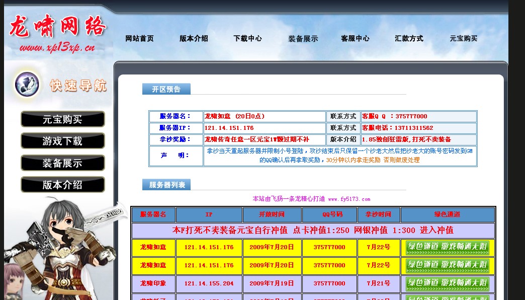Open the 网站首页 navigation item
This screenshot has height=300, width=525.
[139, 38]
